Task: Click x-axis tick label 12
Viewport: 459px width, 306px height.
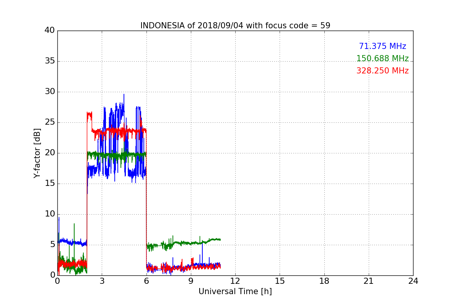Action: (x=235, y=281)
